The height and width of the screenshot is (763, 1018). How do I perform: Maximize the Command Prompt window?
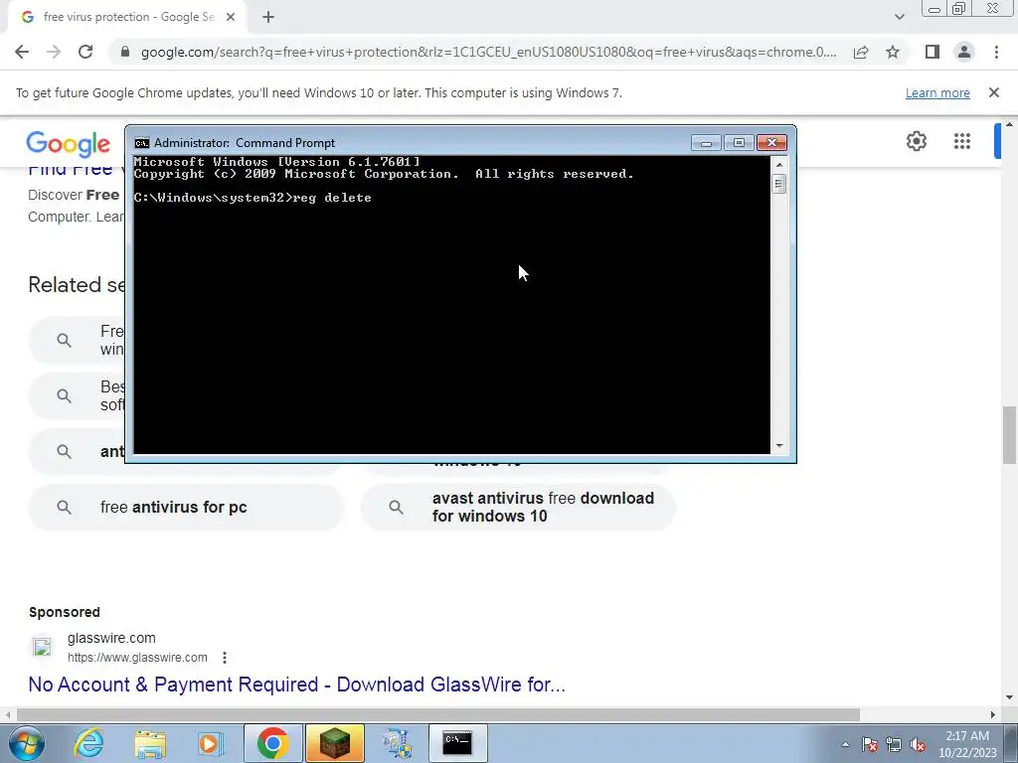click(x=739, y=143)
